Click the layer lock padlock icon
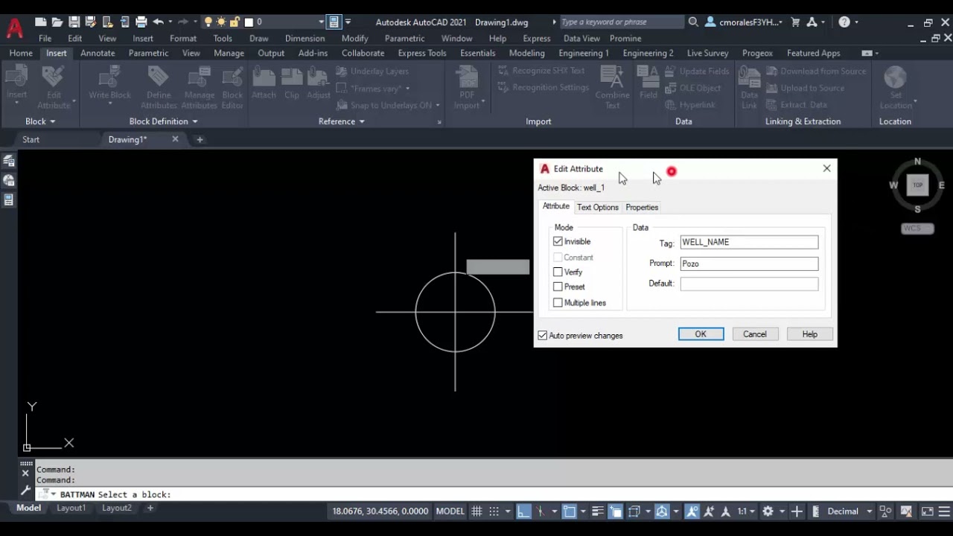The width and height of the screenshot is (953, 536). (x=235, y=22)
